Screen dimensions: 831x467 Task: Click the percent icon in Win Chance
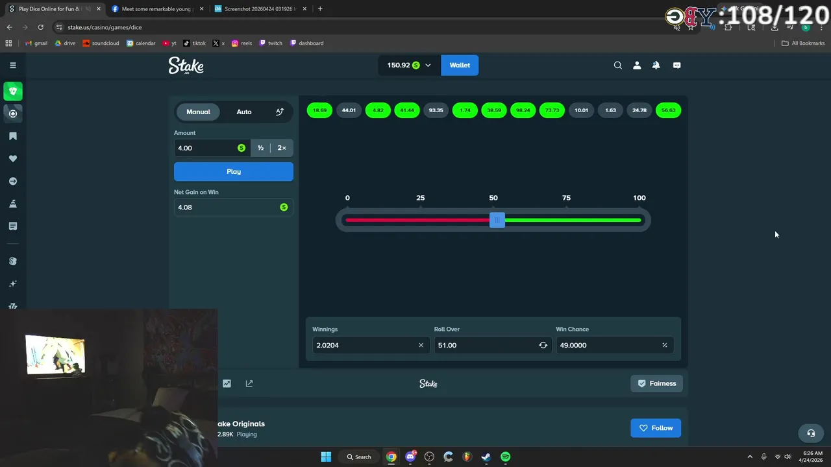664,345
